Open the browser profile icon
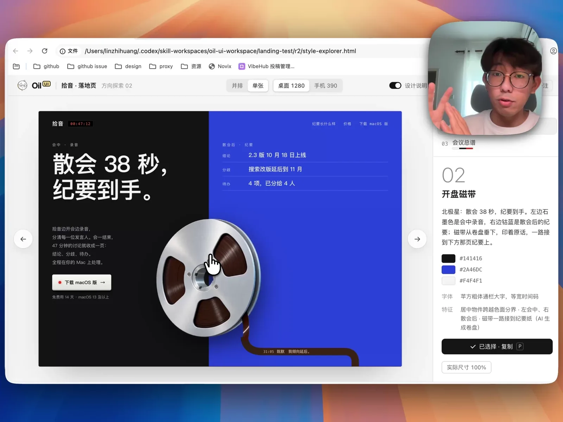 tap(553, 51)
